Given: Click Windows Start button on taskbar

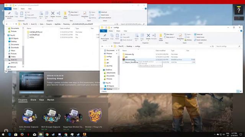Looking at the screenshot, I should coord(3,134).
